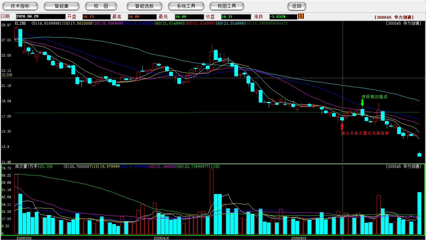426x240 pixels.
Task: Click the 箭头仅表示量化决策结果 annotation text
Action: tap(365, 133)
